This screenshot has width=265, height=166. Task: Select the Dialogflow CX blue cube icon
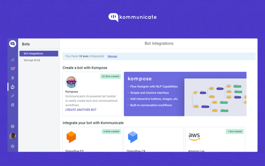coord(132,137)
